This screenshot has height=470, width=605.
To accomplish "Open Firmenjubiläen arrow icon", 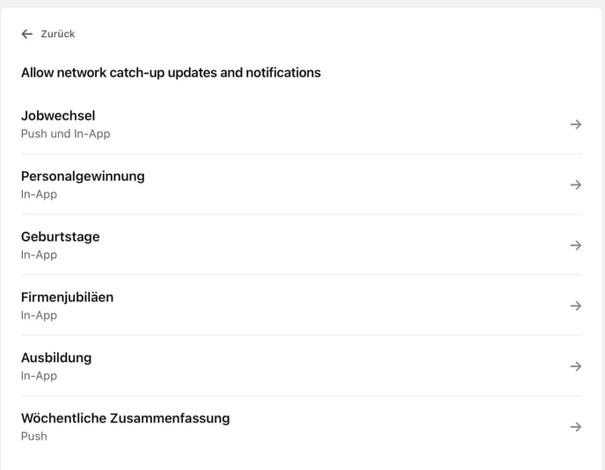I will coord(576,306).
